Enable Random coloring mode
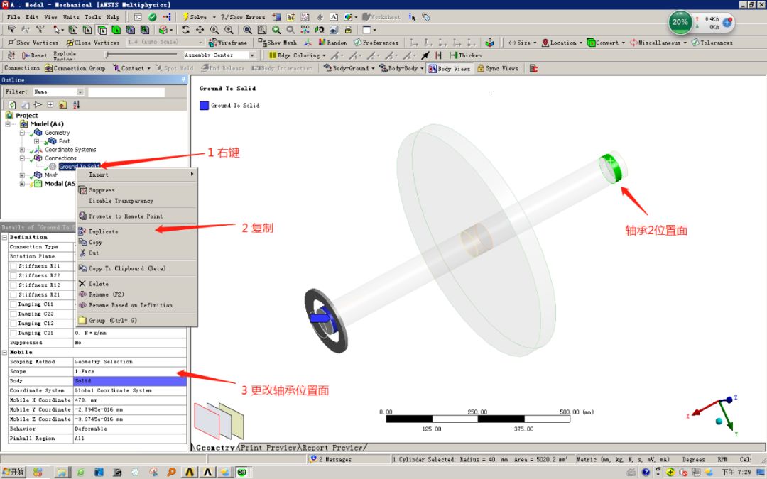 (x=321, y=42)
